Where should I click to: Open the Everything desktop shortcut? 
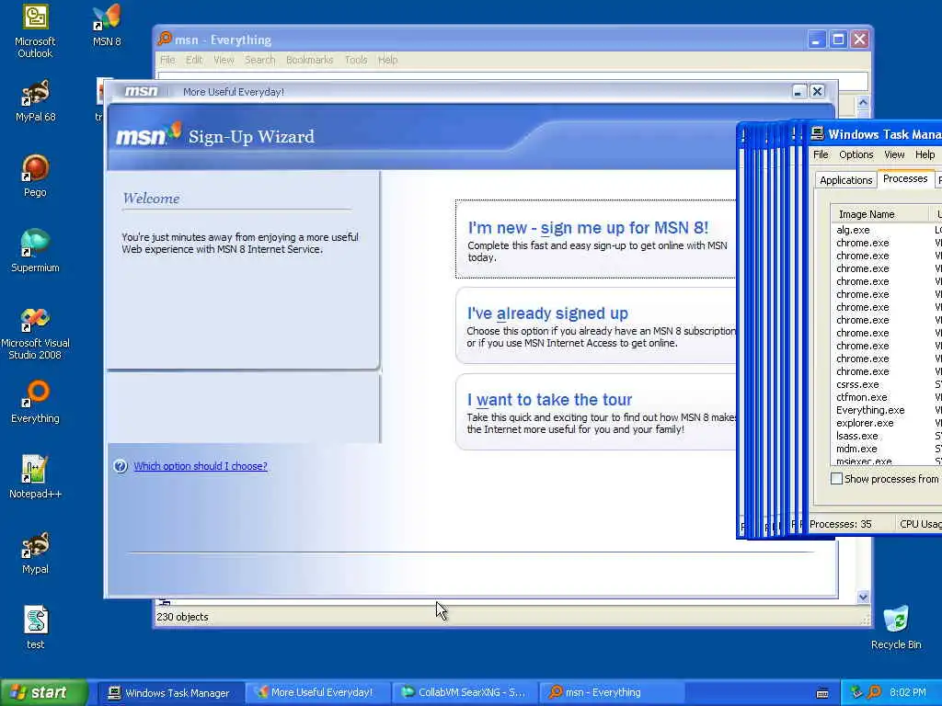pyautogui.click(x=35, y=402)
